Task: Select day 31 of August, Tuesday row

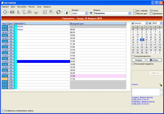Action: [137, 42]
